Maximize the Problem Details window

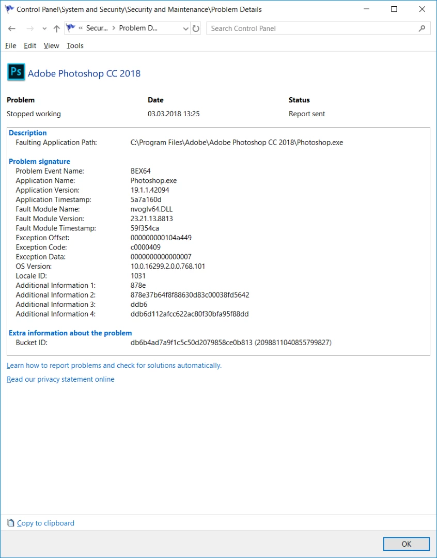(394, 9)
